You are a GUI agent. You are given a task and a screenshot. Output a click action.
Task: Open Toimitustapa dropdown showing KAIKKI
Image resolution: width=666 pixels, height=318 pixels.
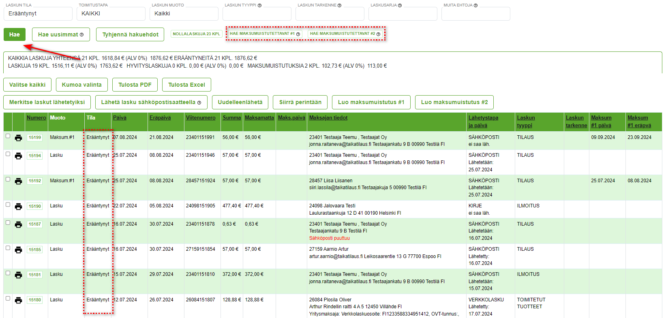pyautogui.click(x=111, y=14)
